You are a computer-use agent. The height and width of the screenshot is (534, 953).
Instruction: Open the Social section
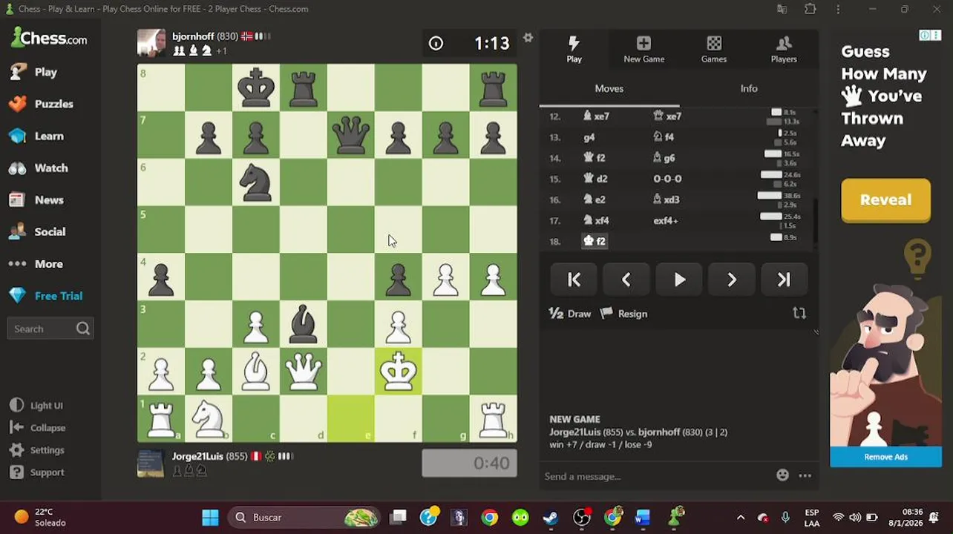point(37,231)
